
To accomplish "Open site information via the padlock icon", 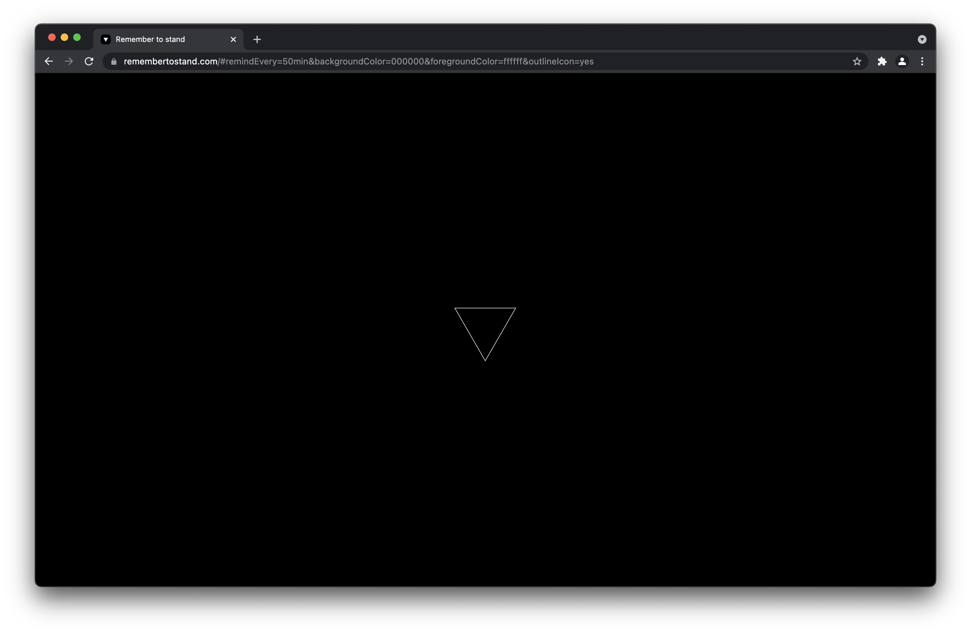I will [x=114, y=62].
